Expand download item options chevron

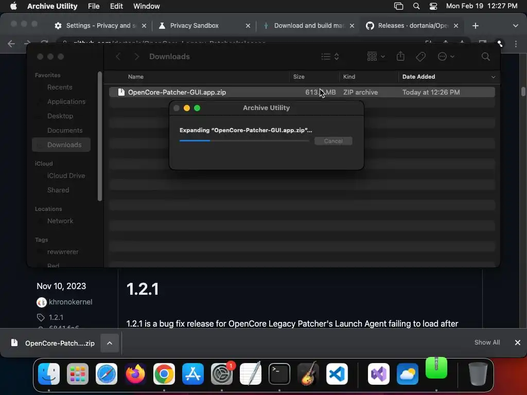point(110,343)
